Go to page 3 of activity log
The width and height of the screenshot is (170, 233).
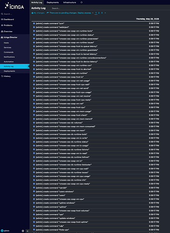tap(102, 13)
